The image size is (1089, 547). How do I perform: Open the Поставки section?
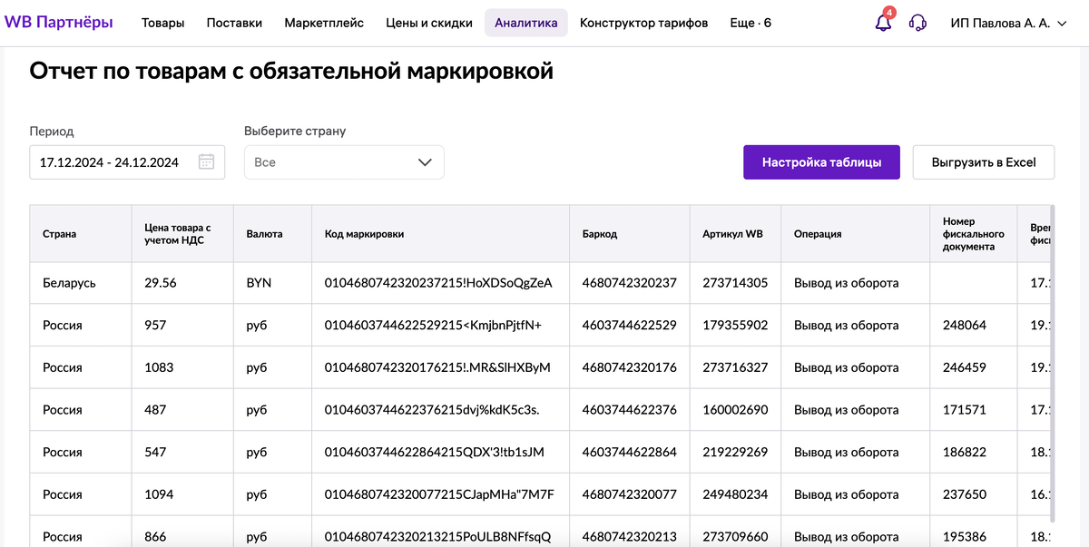234,23
